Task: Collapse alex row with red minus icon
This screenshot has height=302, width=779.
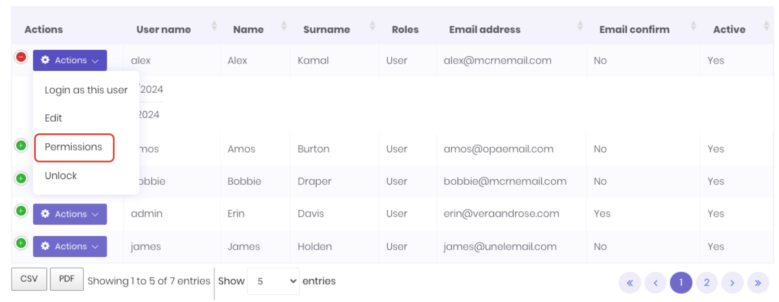Action: click(21, 57)
